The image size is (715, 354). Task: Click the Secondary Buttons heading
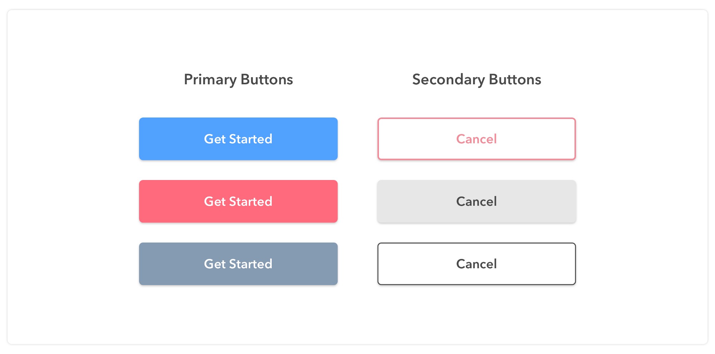[476, 79]
